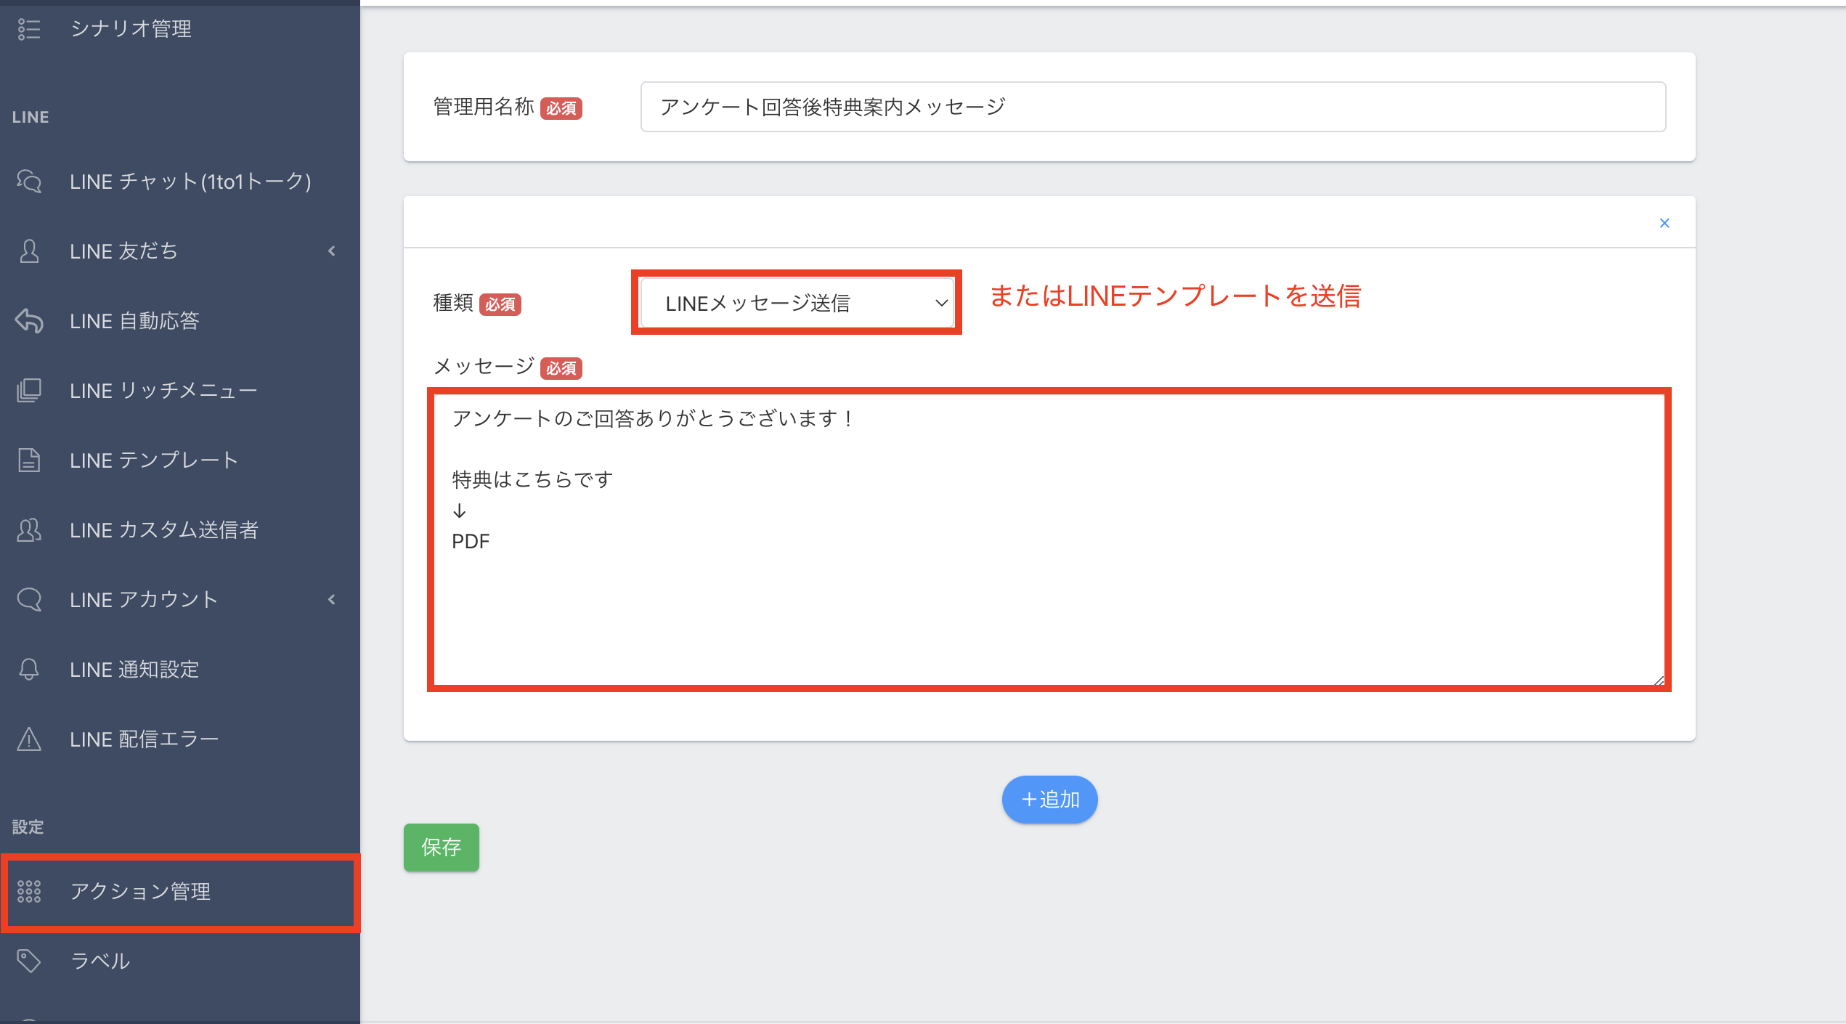Screen dimensions: 1846x1024
Task: Click the rich menu stacked-pages icon
Action: pyautogui.click(x=29, y=390)
